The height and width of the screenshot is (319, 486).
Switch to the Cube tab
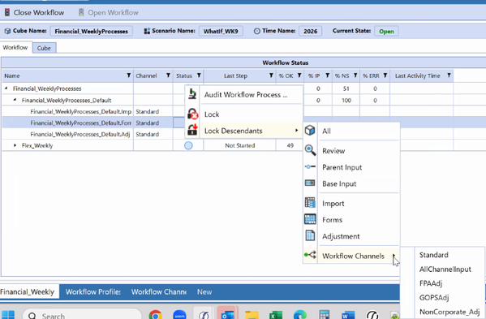coord(44,48)
